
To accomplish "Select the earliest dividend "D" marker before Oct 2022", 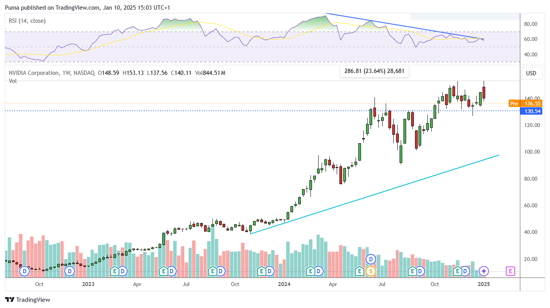I will pyautogui.click(x=25, y=271).
